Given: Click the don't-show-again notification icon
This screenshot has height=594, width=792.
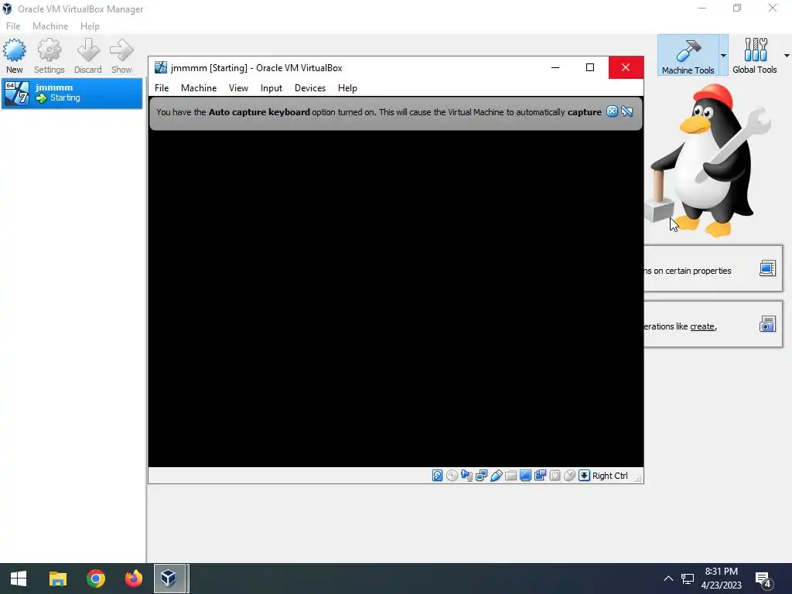Looking at the screenshot, I should pyautogui.click(x=627, y=111).
